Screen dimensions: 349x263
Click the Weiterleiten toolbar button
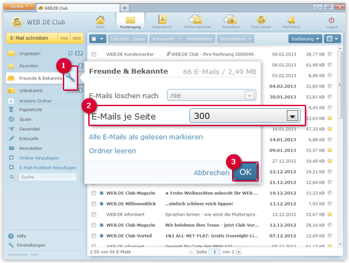pyautogui.click(x=199, y=39)
